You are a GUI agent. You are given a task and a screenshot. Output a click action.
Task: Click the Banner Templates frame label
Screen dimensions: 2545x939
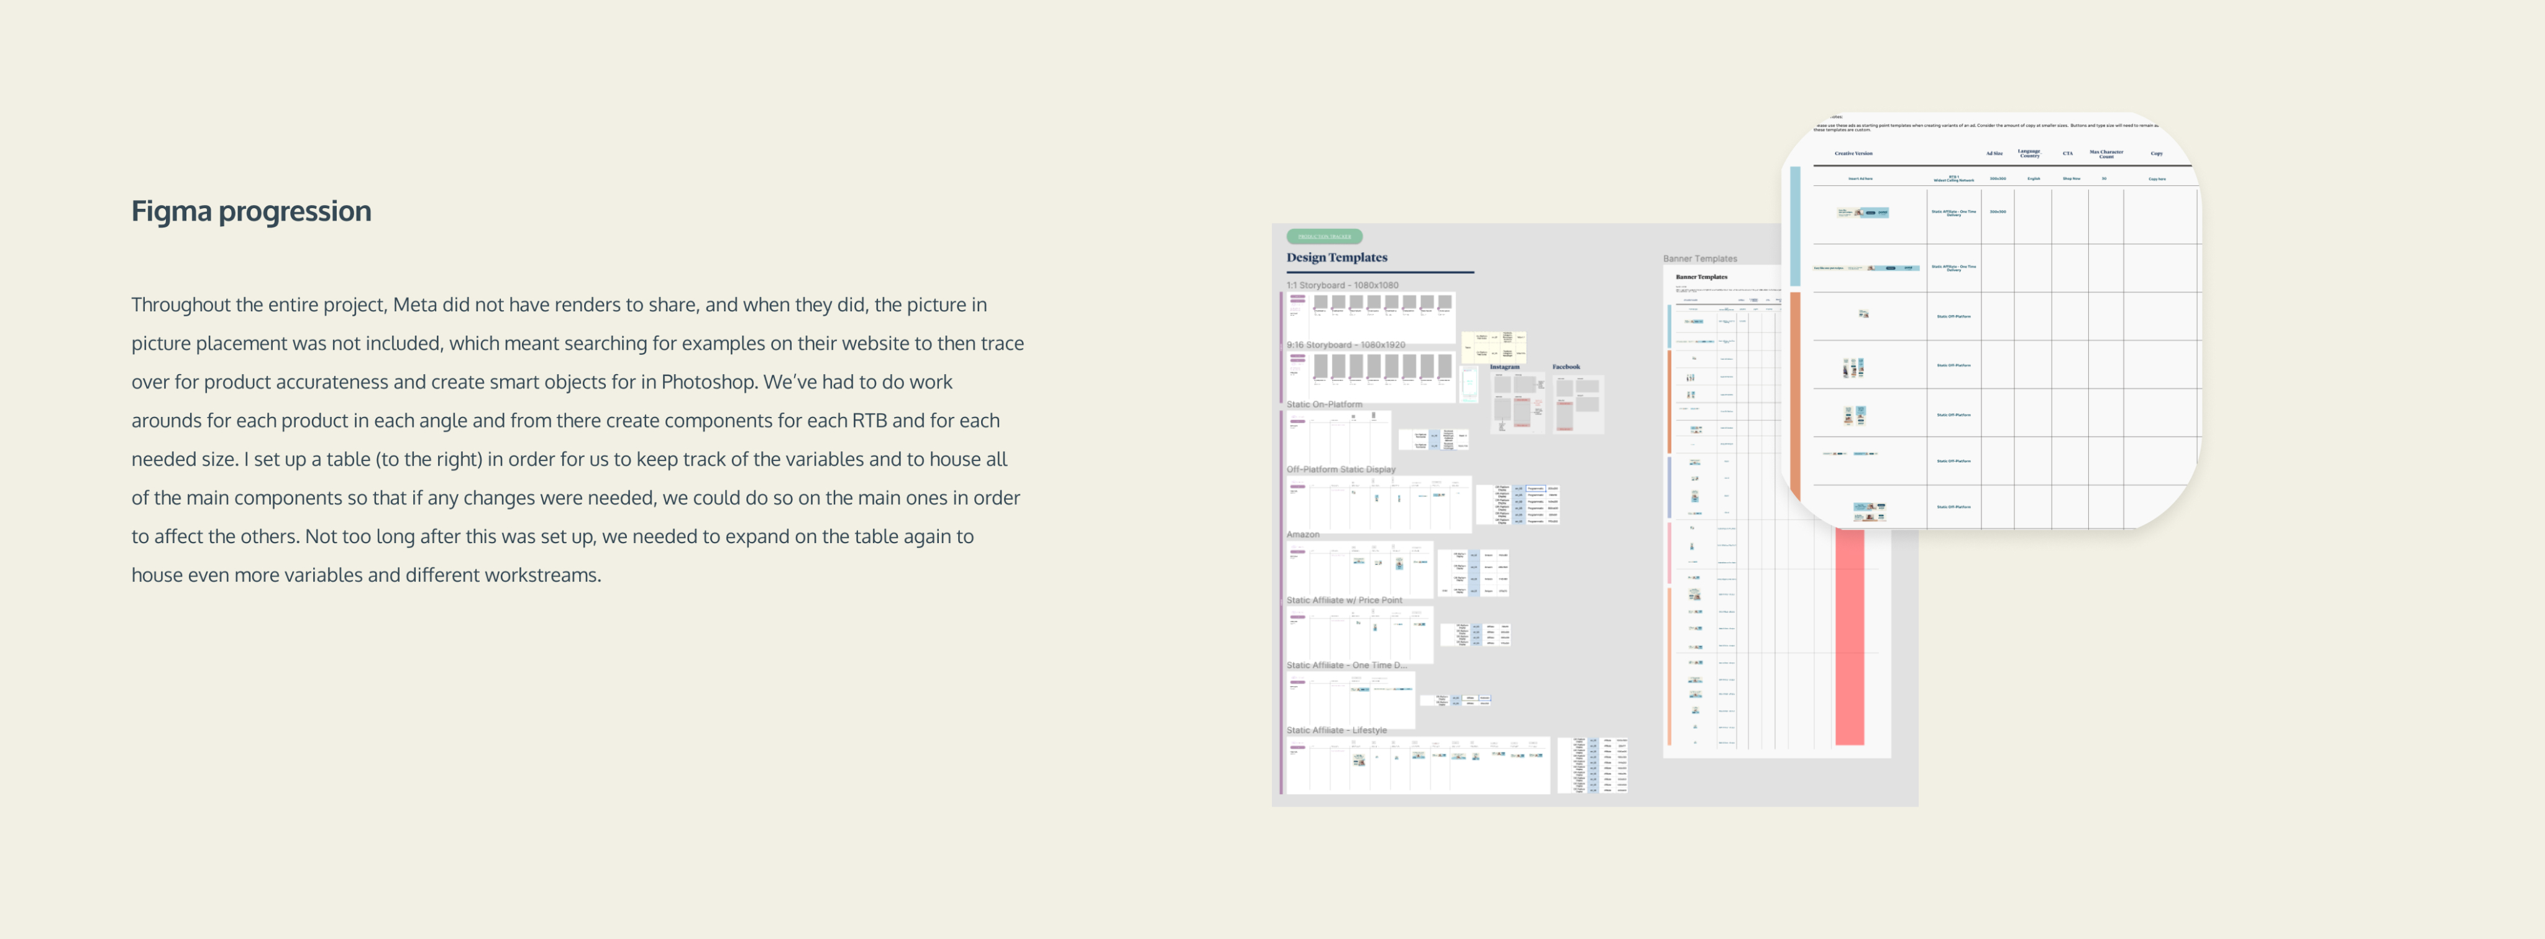tap(1699, 259)
